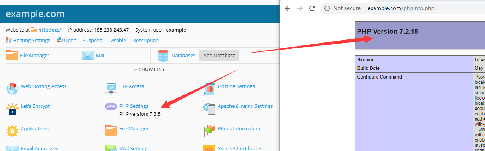Click the browser forward arrow

(x=300, y=8)
